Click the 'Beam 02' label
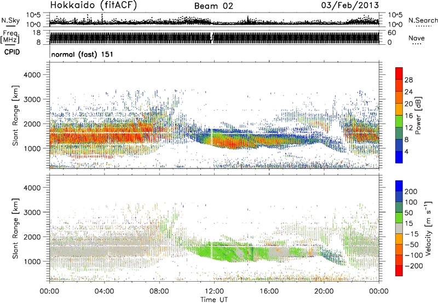Image resolution: width=438 pixels, height=303 pixels. point(214,6)
